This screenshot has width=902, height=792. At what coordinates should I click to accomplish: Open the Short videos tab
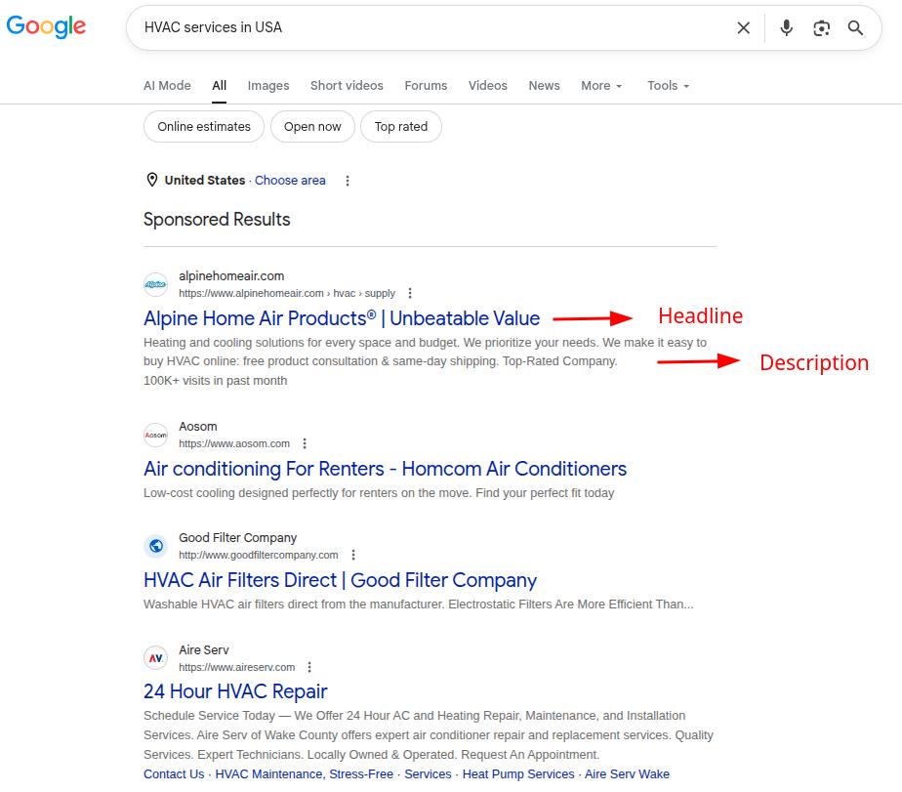(x=347, y=86)
